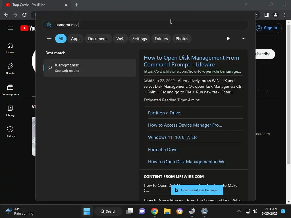
Task: Close the Trap Castle YouTube tab
Action: pyautogui.click(x=66, y=5)
